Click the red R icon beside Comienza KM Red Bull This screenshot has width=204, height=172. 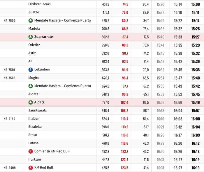click(x=31, y=151)
